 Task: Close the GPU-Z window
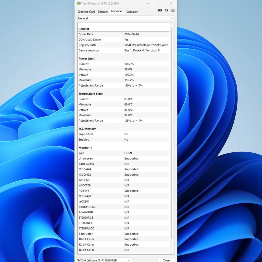point(171,3)
